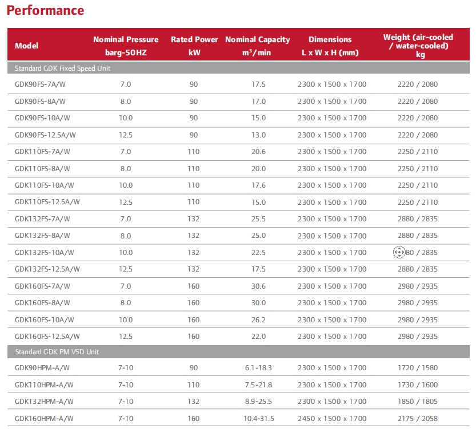This screenshot has height=429, width=476.
Task: Click model GDK132FS-10A/W
Action: tap(45, 253)
